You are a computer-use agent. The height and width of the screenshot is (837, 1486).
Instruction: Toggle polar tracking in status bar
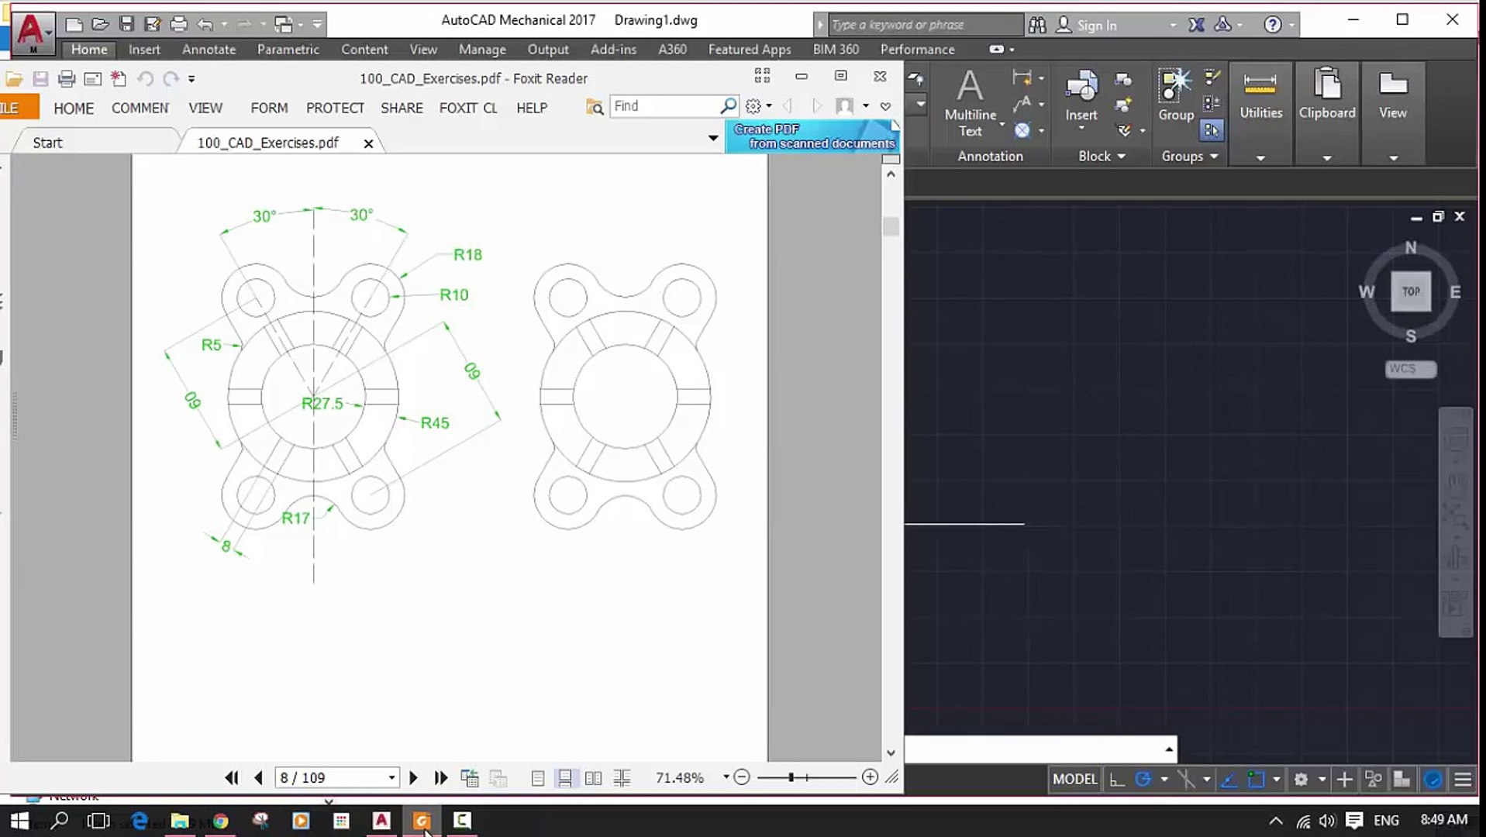[x=1143, y=779]
